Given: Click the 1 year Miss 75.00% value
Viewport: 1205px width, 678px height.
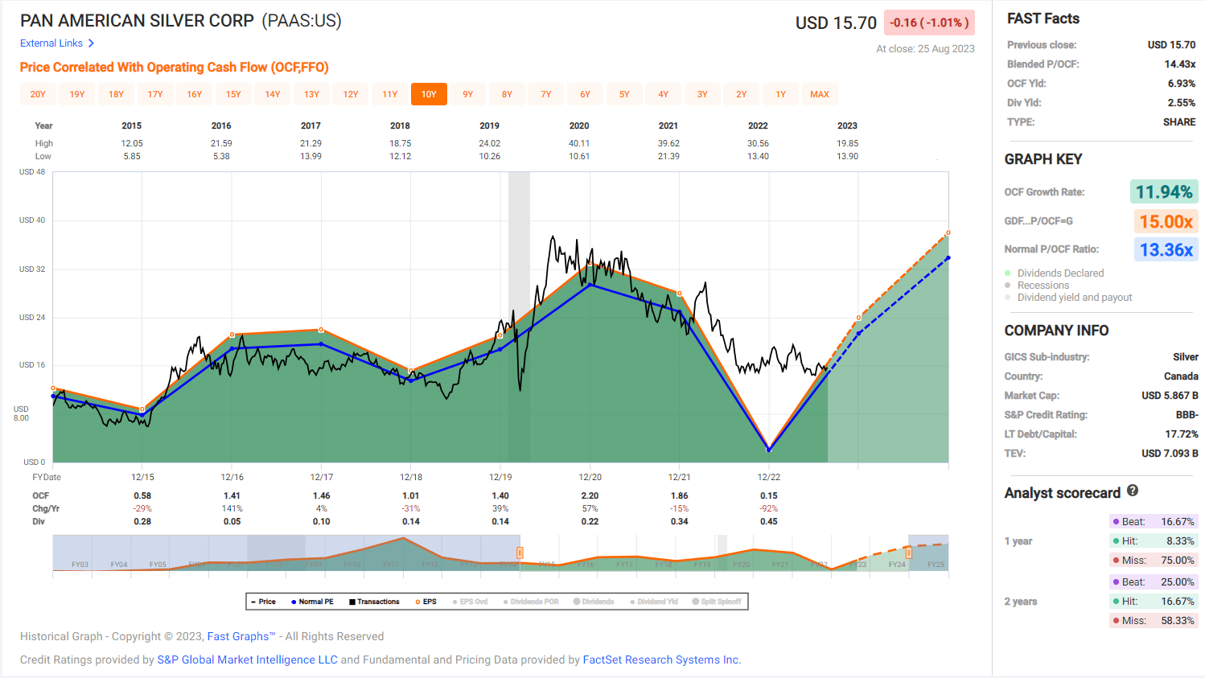Looking at the screenshot, I should click(1178, 561).
